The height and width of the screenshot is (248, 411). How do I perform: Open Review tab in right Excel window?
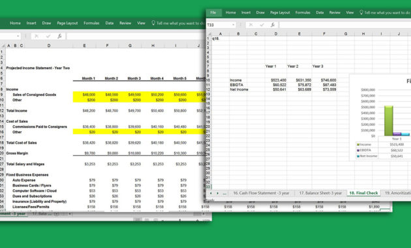pos(335,12)
